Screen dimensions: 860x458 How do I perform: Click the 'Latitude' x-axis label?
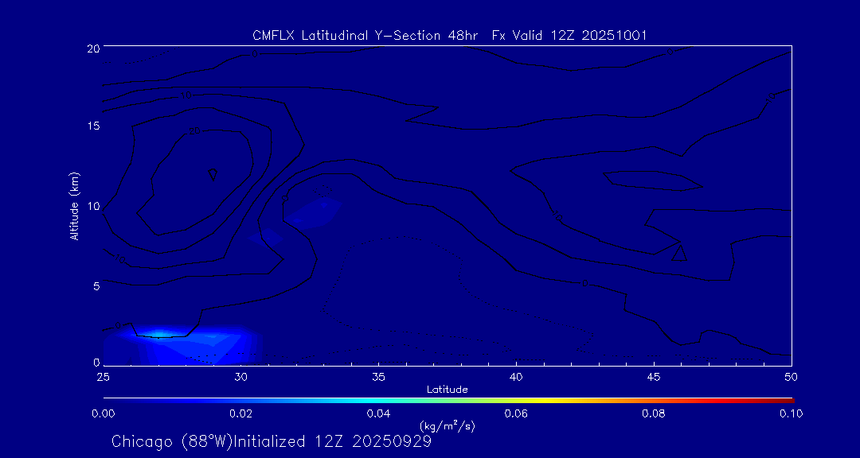pos(447,389)
